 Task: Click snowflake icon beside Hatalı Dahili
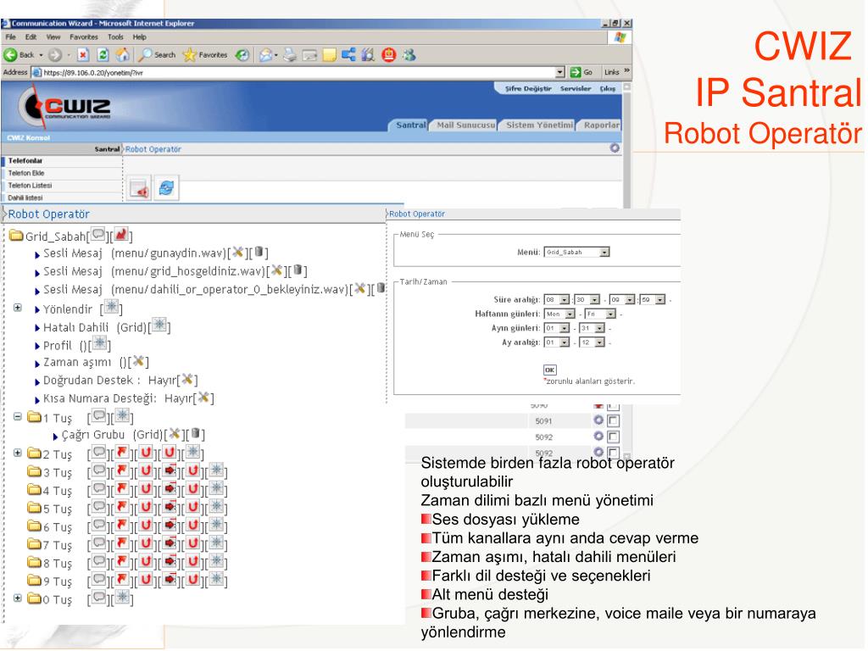pyautogui.click(x=159, y=325)
